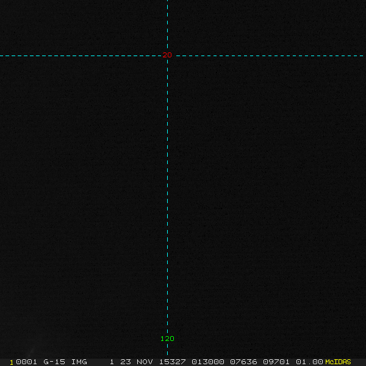Click where the cyan gridlines cross
Viewport: 366px width, 366px height.
(x=167, y=56)
